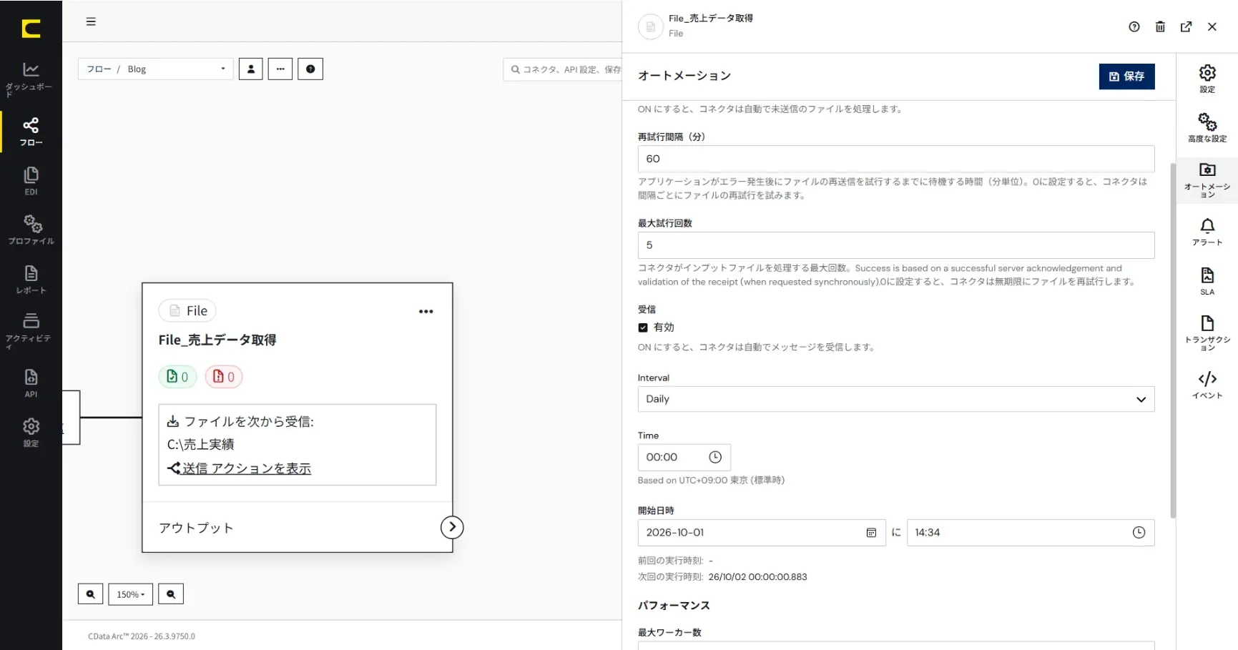The width and height of the screenshot is (1238, 650).
Task: Open Activity (アクティビティ) in sidebar
Action: point(31,330)
